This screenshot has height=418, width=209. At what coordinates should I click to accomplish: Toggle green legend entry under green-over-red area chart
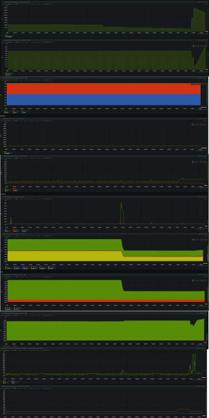[9, 308]
